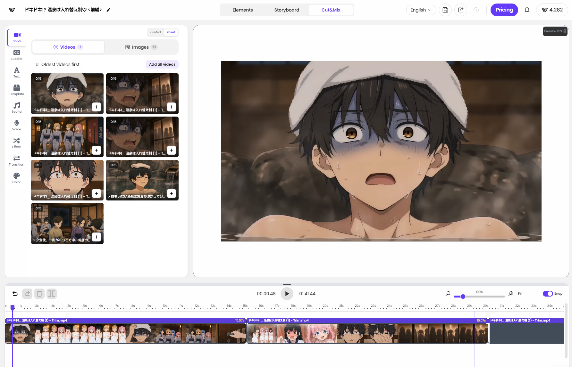572x367 pixels.
Task: Open version history clock icon
Action: 476,10
